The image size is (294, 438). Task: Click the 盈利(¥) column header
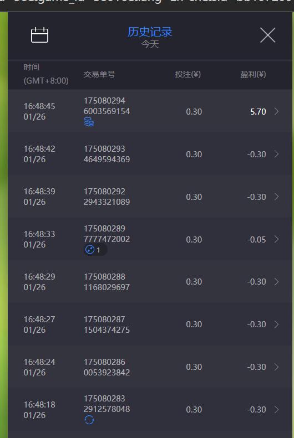coord(253,74)
